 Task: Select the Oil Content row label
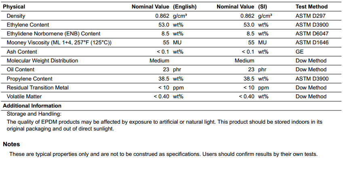tap(21, 69)
